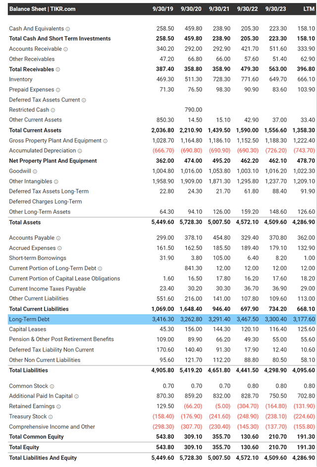This screenshot has width=317, height=467.
Task: Select the 9/30/23 column header
Action: click(275, 9)
